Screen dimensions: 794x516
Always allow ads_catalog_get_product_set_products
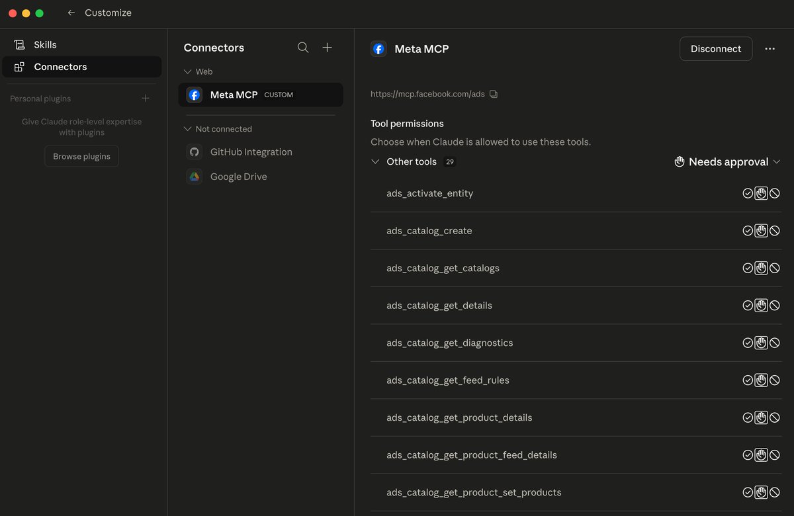tap(748, 492)
